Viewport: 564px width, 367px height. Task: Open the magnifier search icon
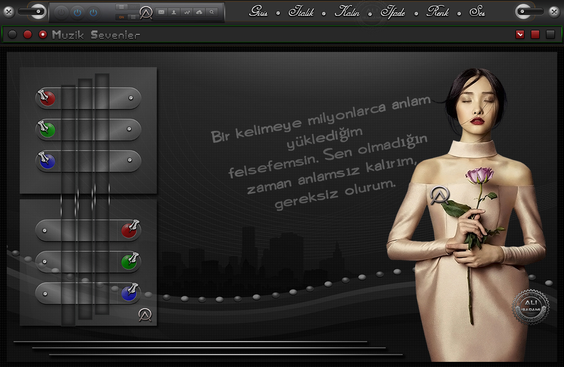(x=211, y=11)
